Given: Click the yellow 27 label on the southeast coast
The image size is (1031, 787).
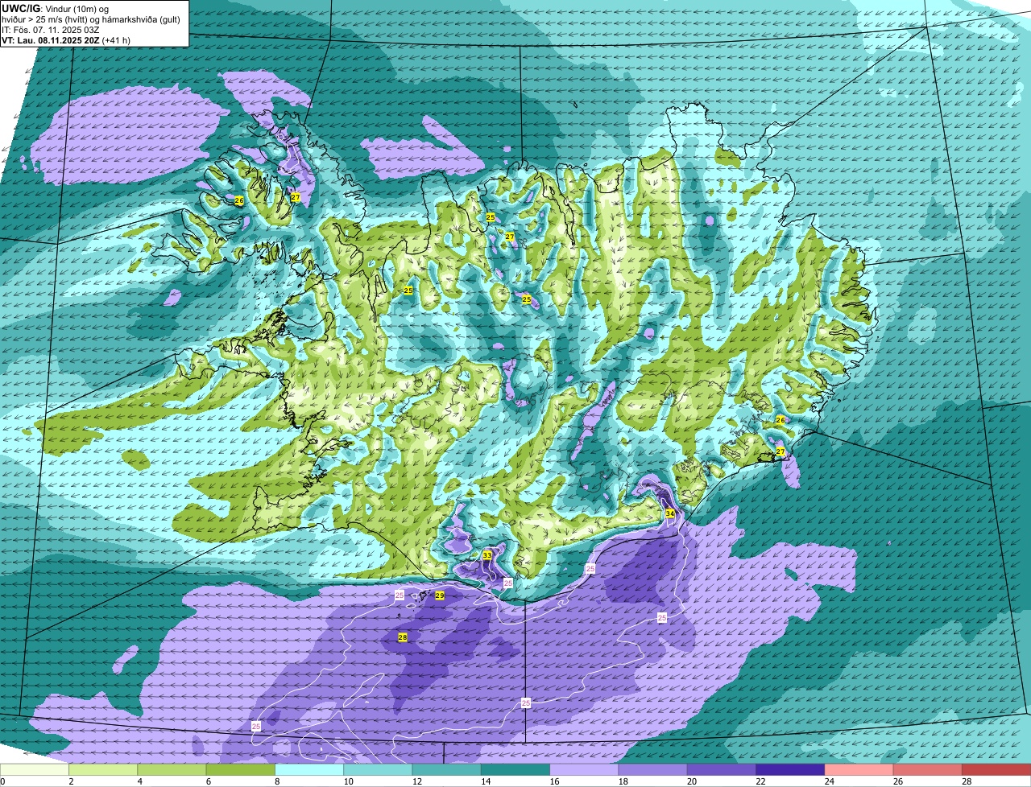Looking at the screenshot, I should coord(780,452).
